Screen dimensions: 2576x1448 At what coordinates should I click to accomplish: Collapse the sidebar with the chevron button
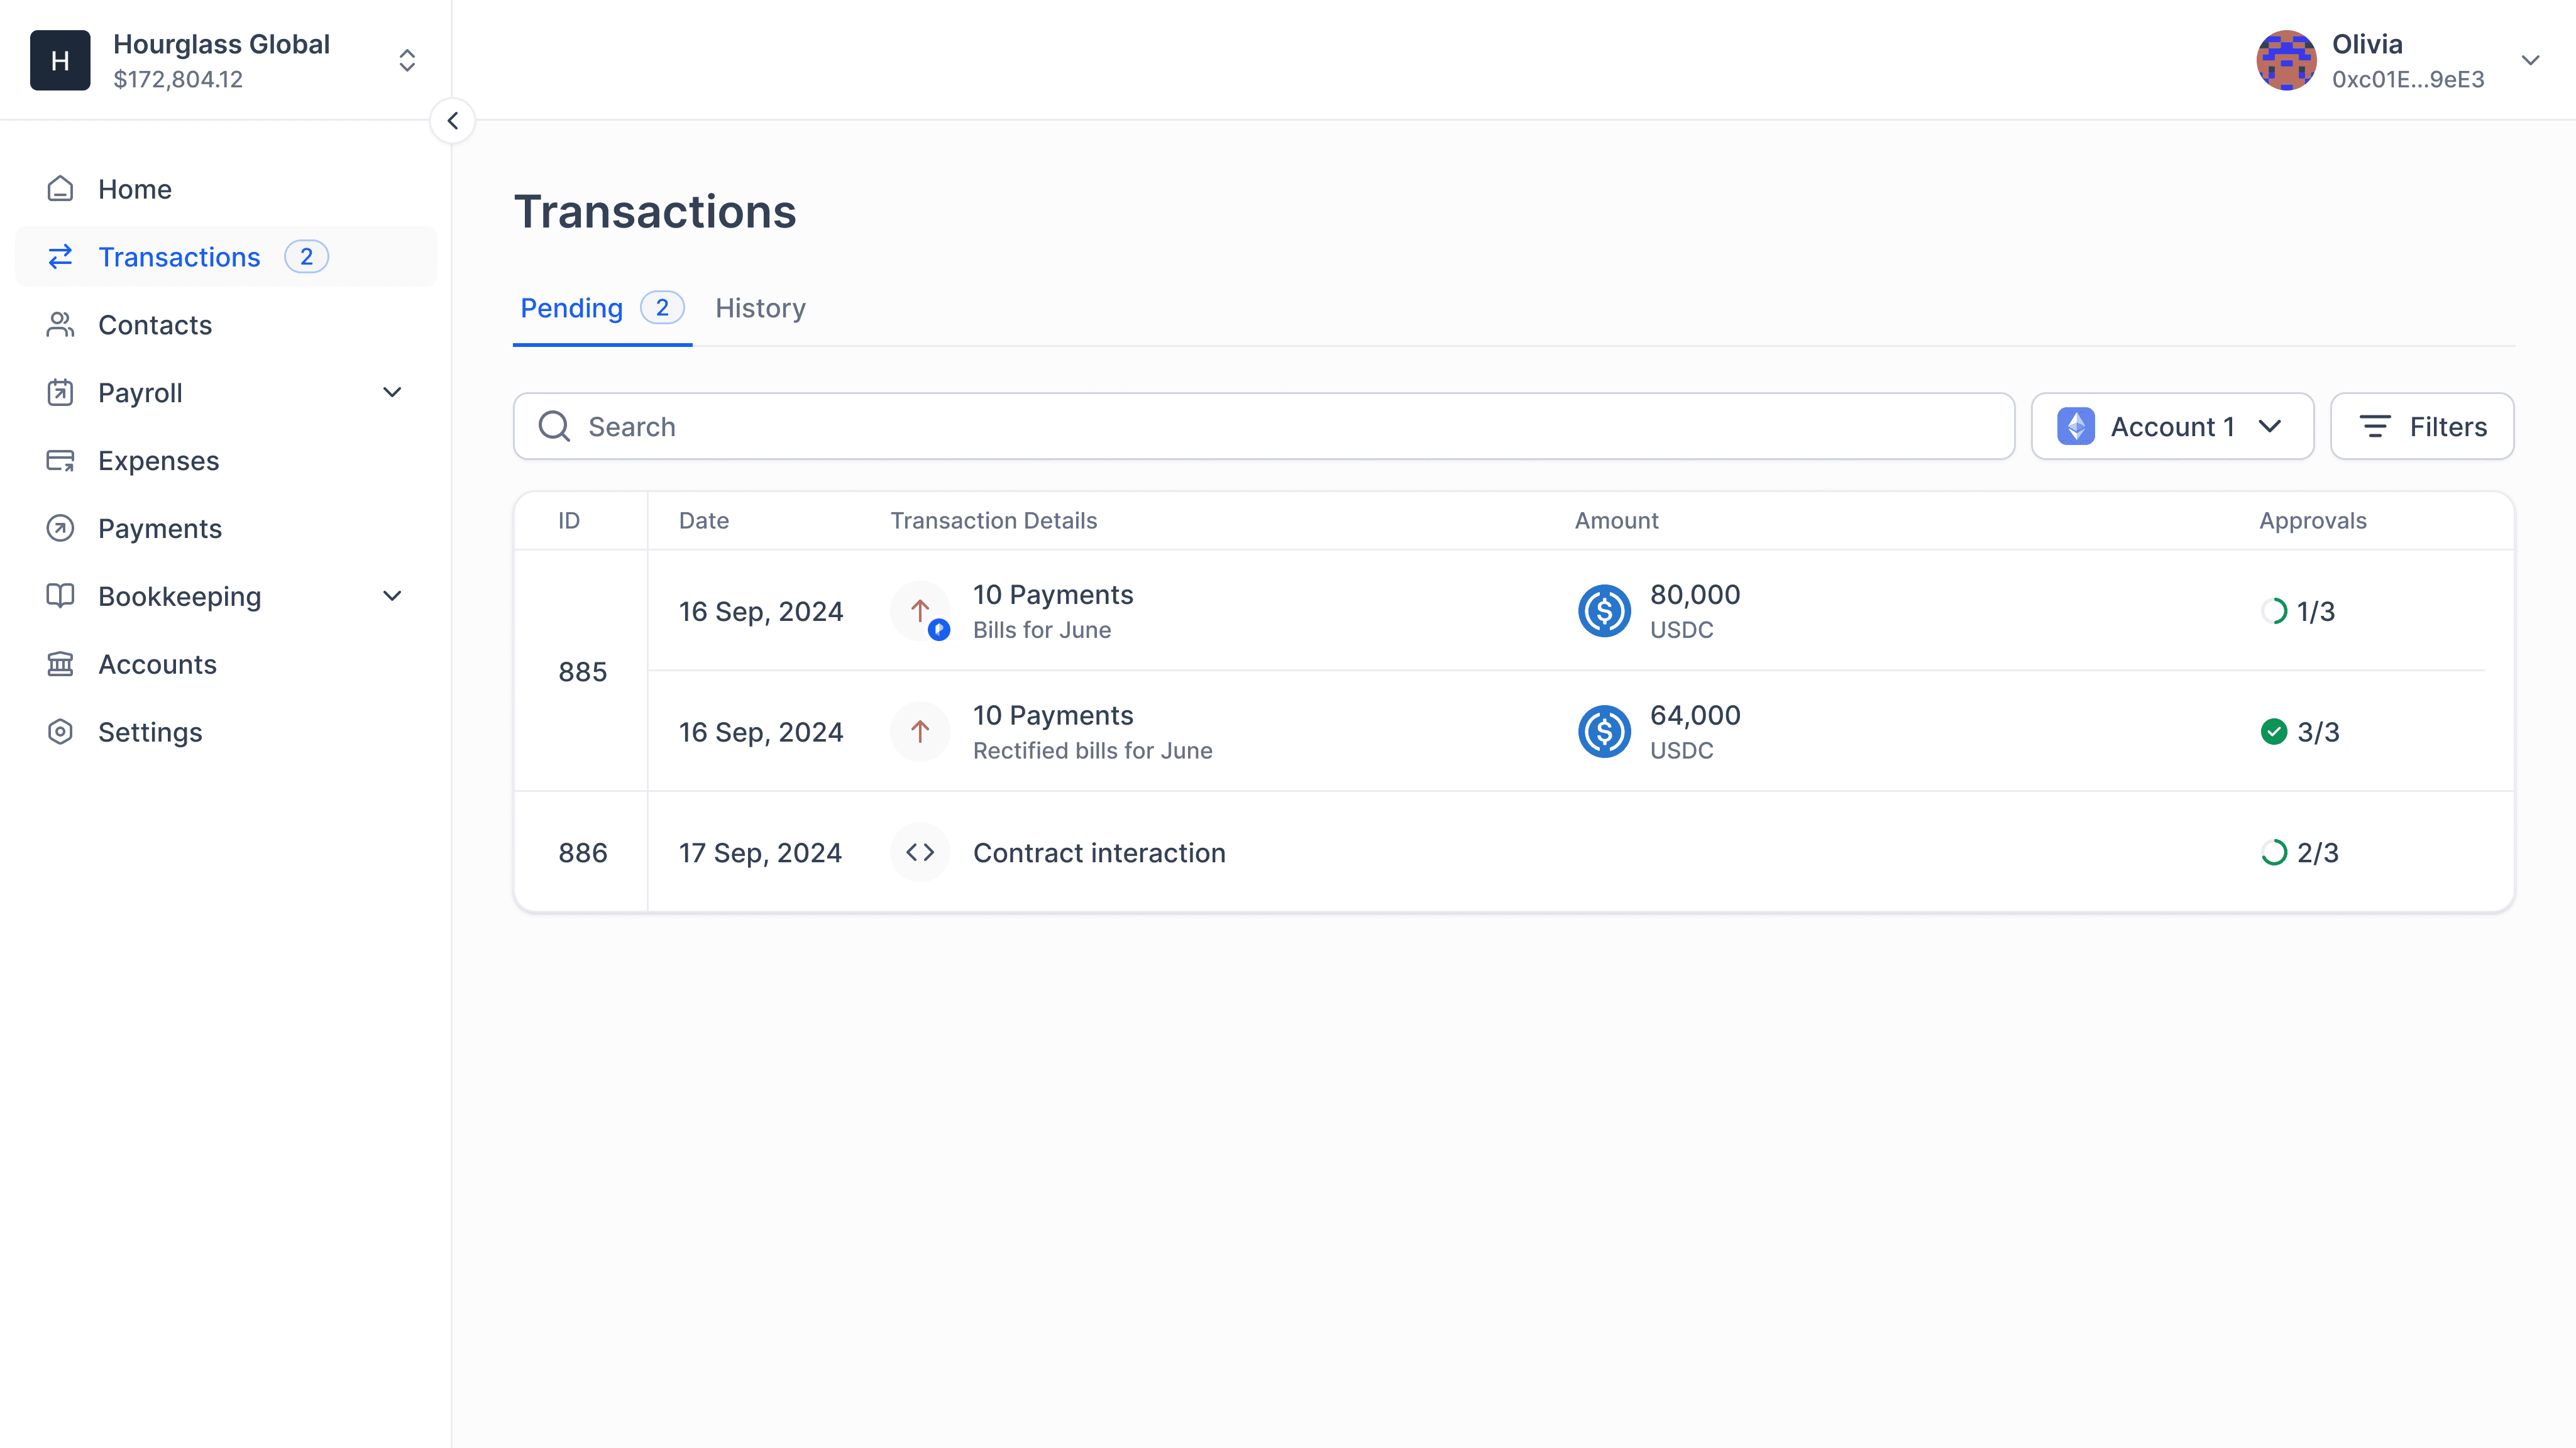click(453, 120)
